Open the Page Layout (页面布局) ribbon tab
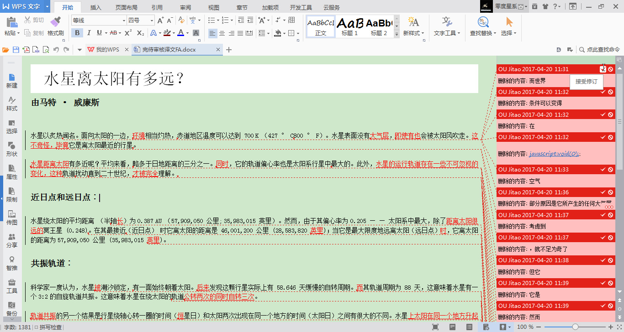 126,8
